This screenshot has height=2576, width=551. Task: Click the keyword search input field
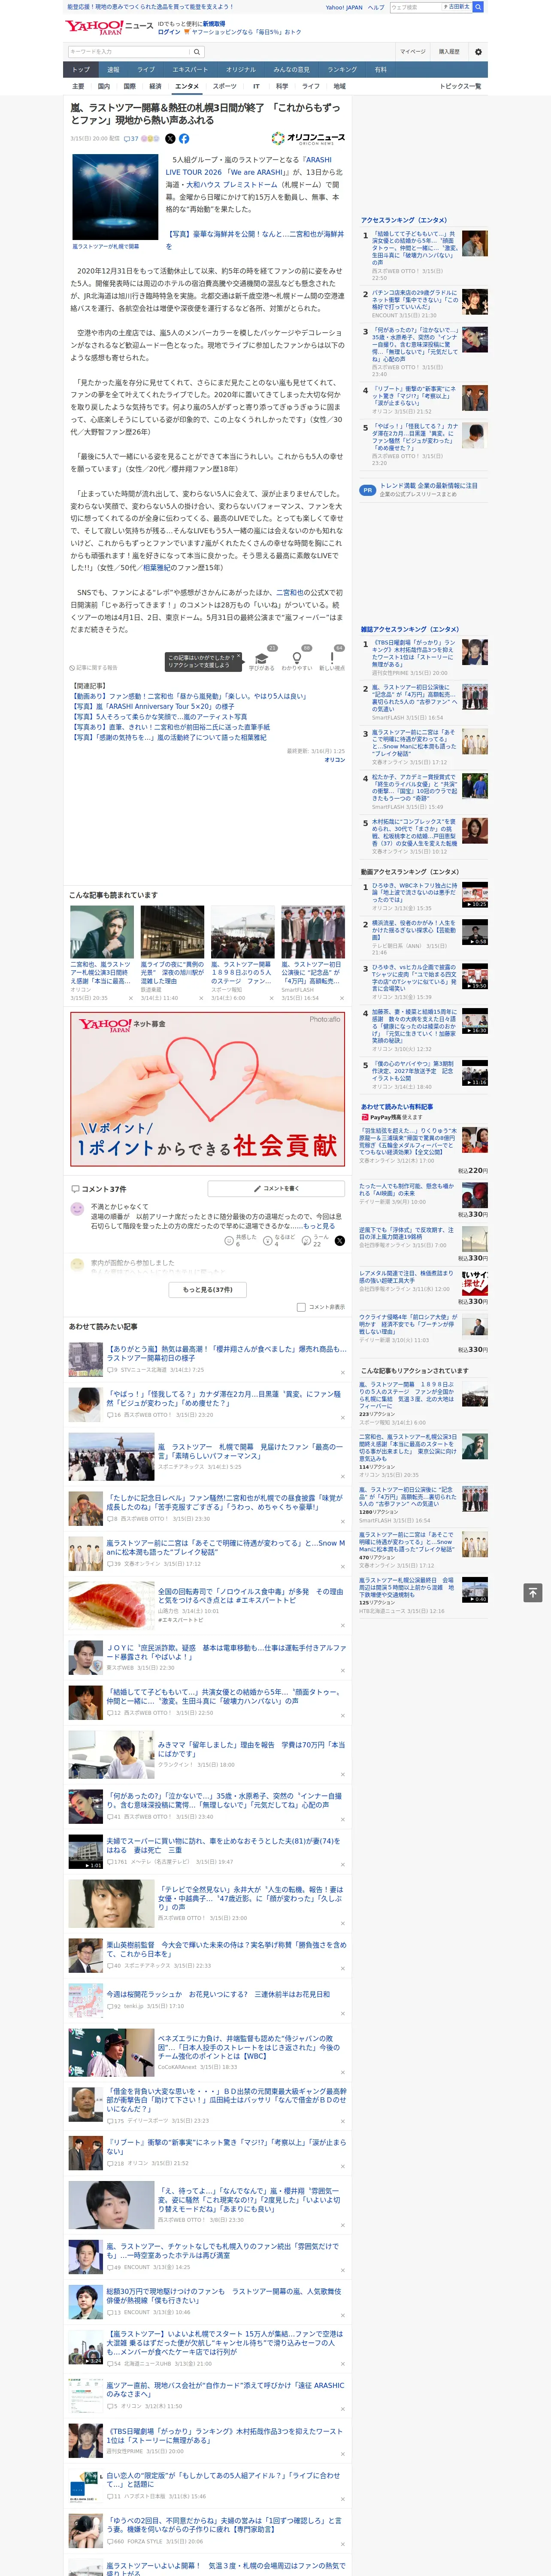click(x=129, y=52)
